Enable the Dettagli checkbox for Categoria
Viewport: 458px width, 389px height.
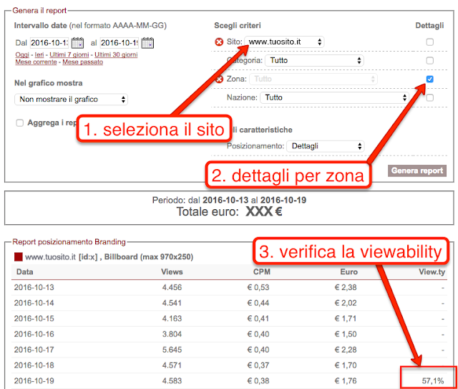pos(429,61)
